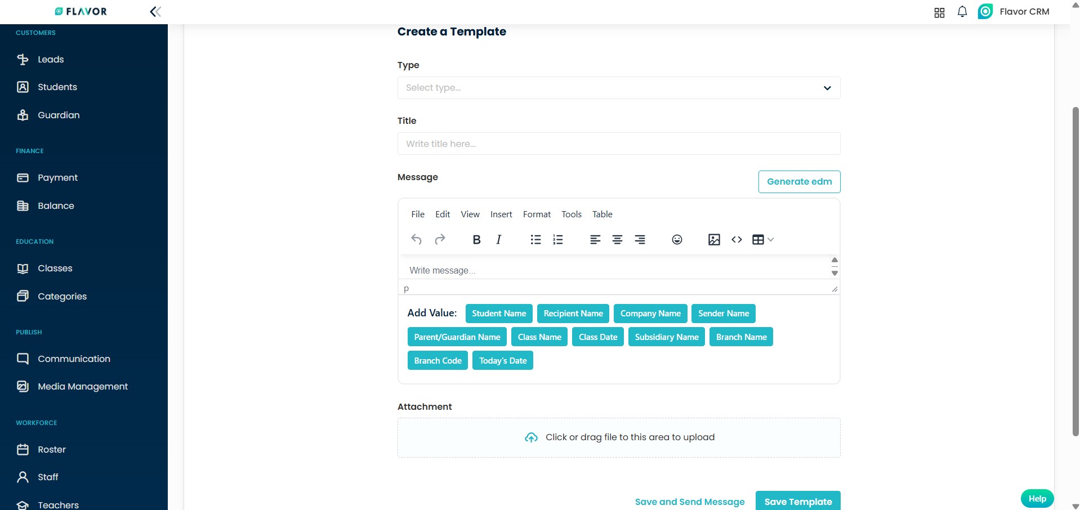
Task: Toggle italic text formatting
Action: [498, 240]
